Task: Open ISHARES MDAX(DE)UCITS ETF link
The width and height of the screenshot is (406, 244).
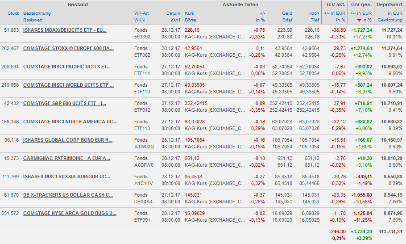Action: point(65,30)
